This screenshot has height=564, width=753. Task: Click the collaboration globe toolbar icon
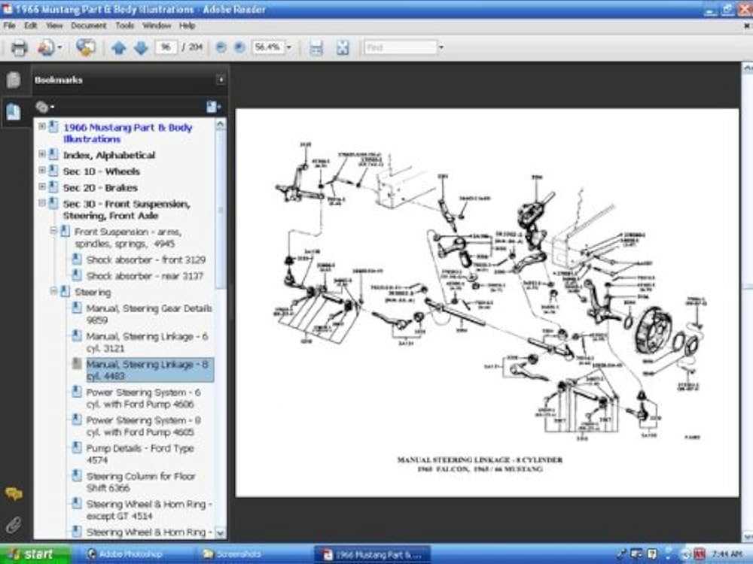pos(86,47)
